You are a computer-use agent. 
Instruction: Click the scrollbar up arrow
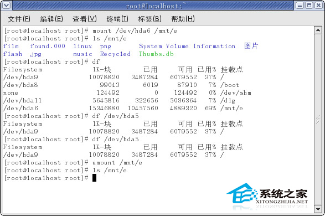(x=318, y=30)
